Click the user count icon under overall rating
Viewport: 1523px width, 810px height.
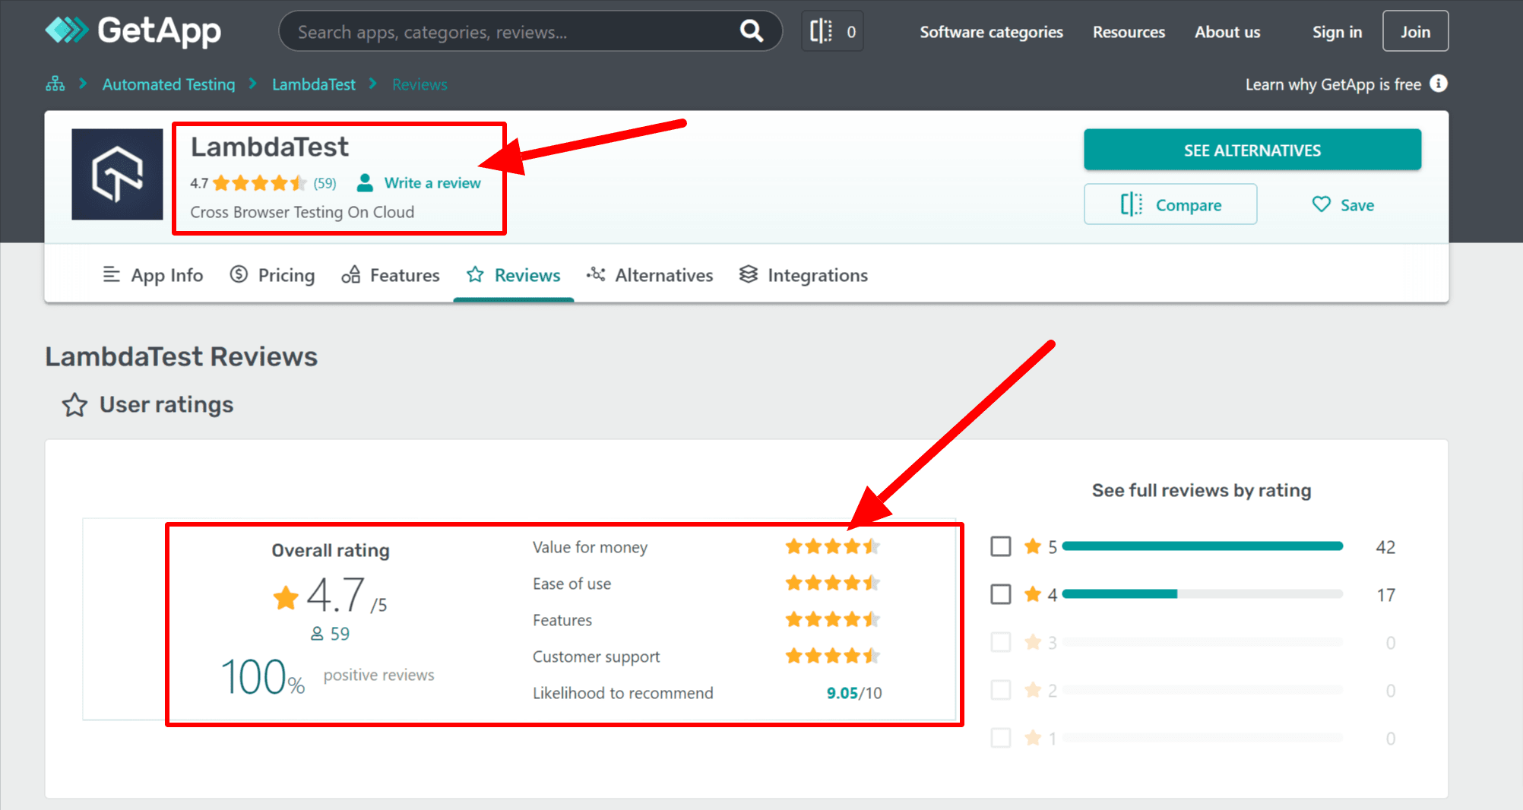pos(317,634)
